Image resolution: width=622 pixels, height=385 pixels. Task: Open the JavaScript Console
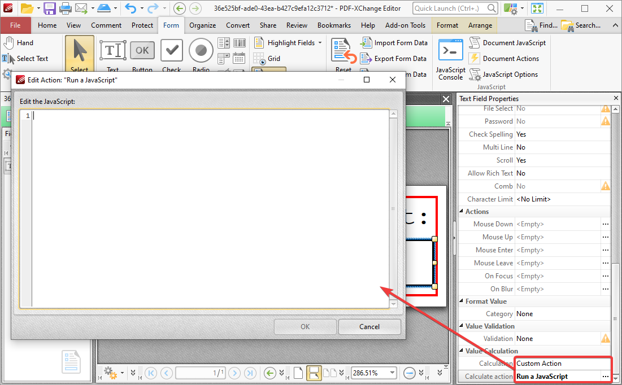(451, 59)
